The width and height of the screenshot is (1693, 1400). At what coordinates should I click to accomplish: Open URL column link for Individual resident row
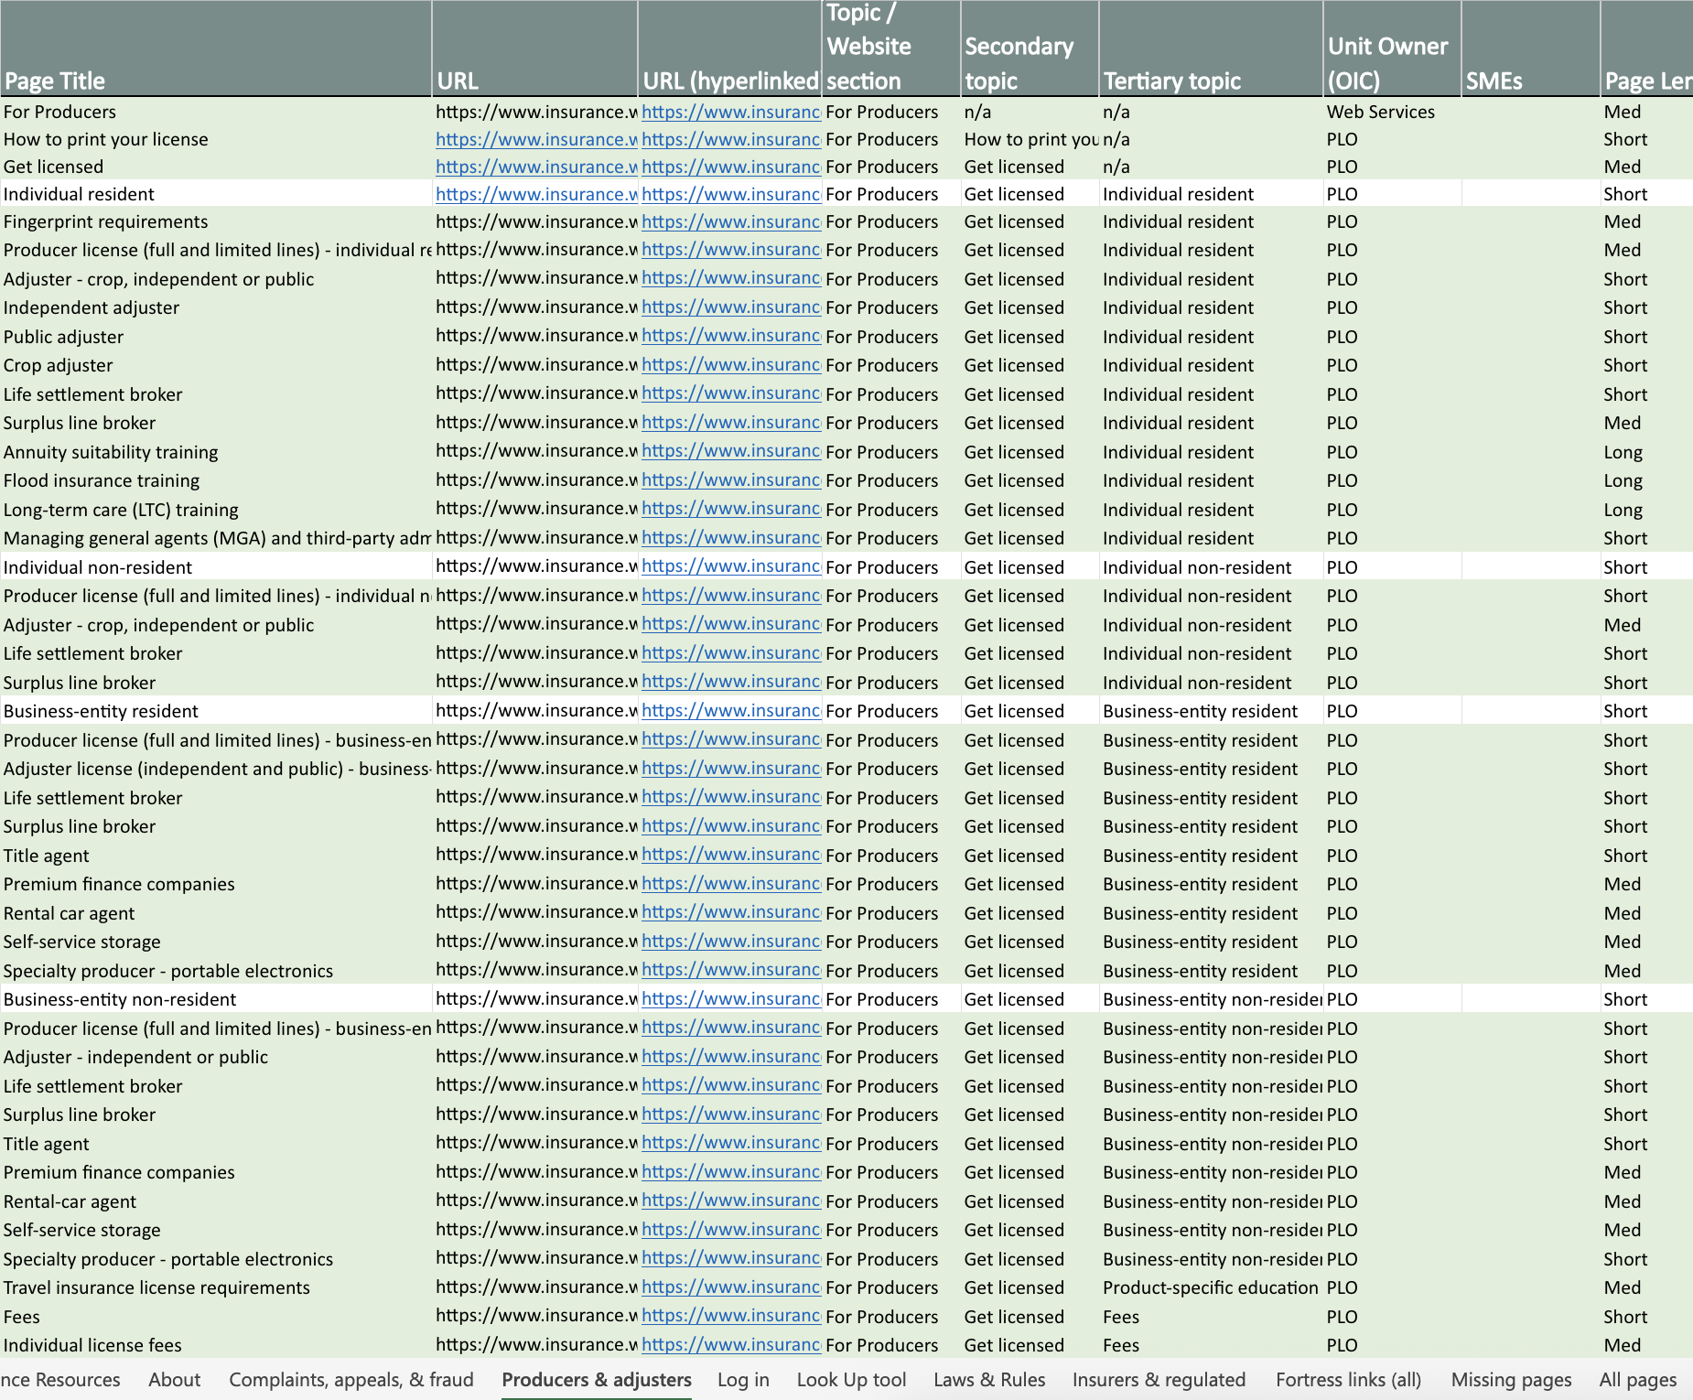536,194
